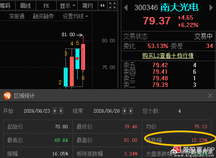Click the 涨跌幅 value 12.23%
This screenshot has height=158, width=216.
coord(199,140)
